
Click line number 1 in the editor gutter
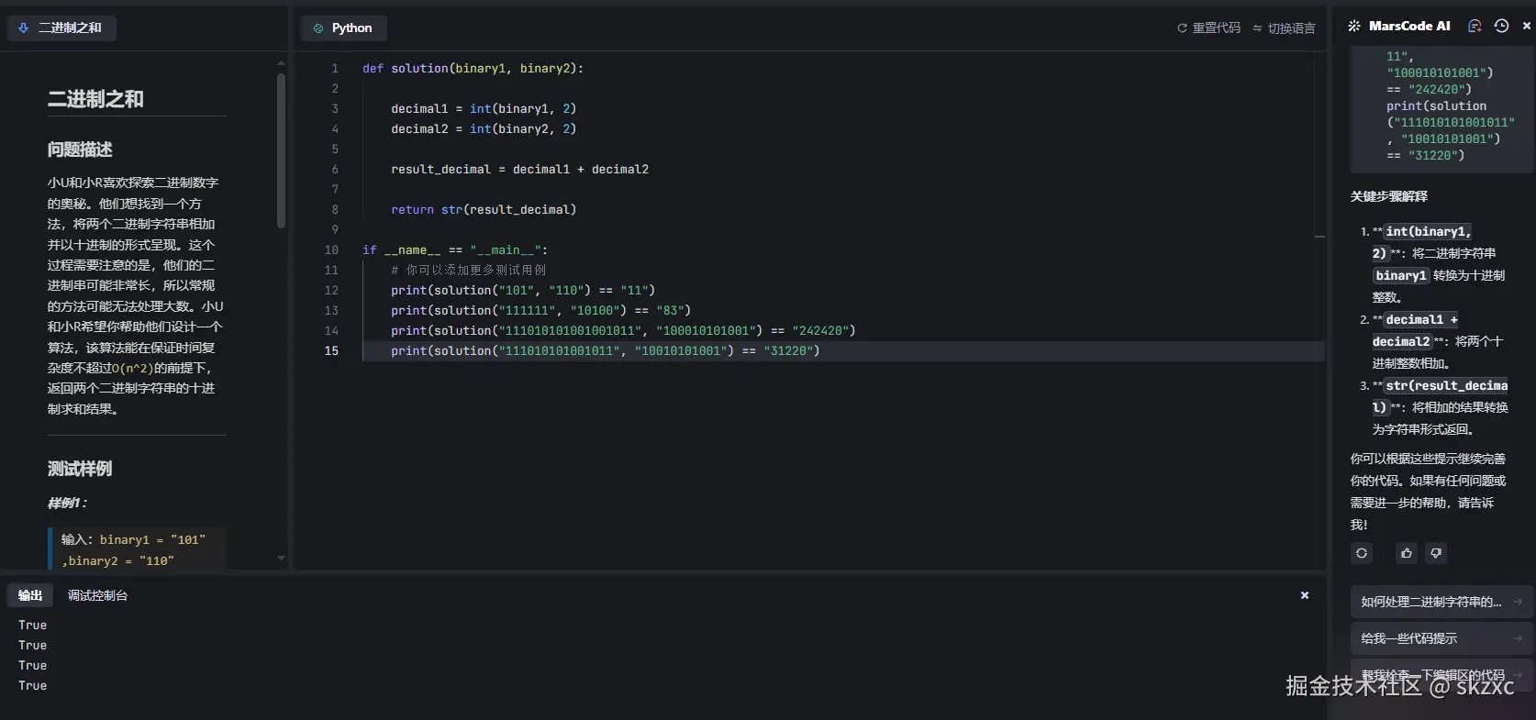[x=335, y=68]
